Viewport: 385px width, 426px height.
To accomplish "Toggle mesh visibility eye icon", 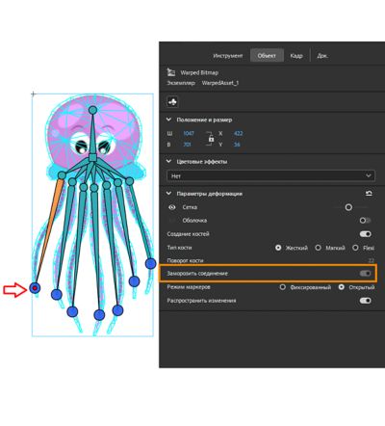I will [x=172, y=207].
